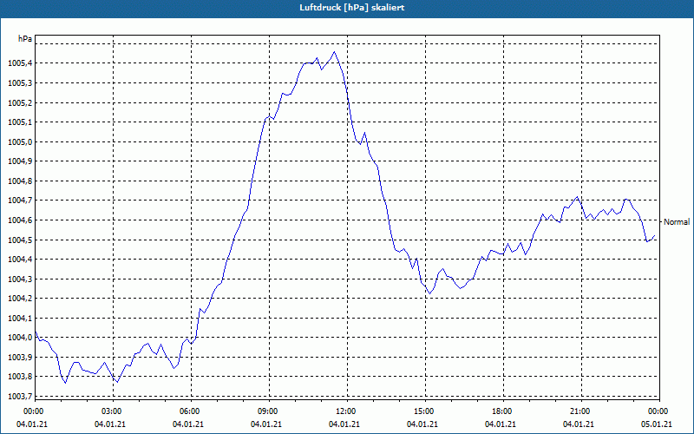Click the "Normal" marker label beside the chart
Viewport: 694px width, 434px height.
tap(677, 222)
